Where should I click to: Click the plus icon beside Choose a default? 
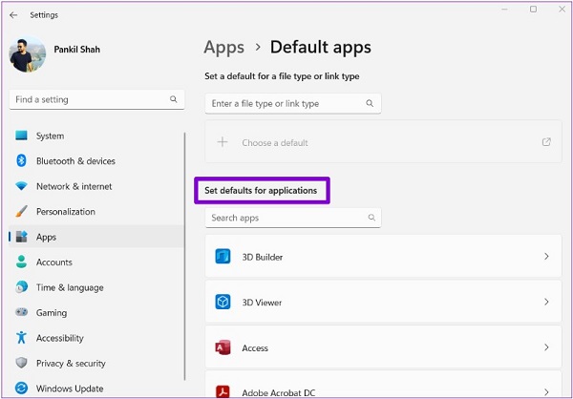223,142
